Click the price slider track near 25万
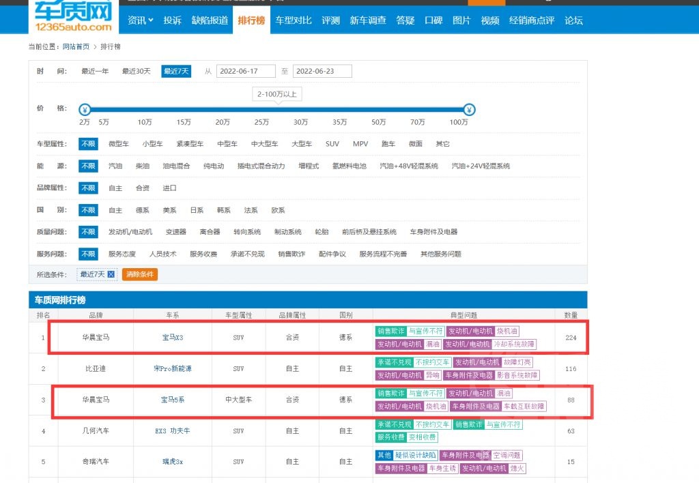This screenshot has height=483, width=699. 261,109
